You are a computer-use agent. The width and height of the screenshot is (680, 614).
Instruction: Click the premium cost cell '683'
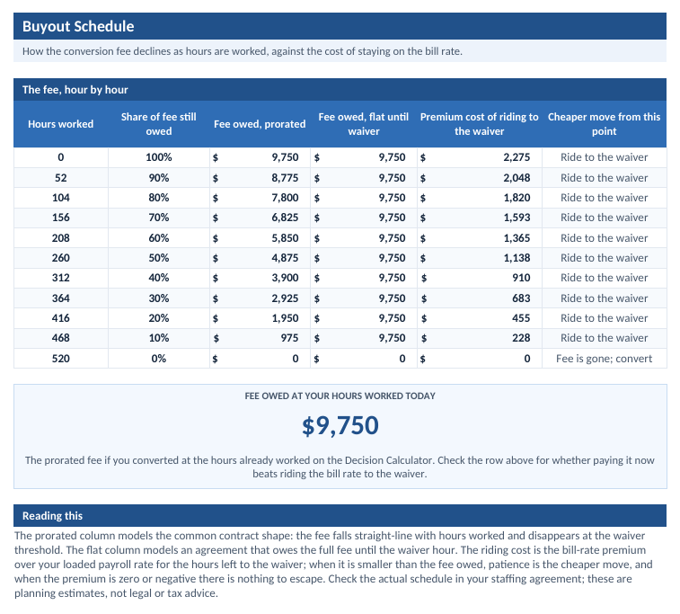[x=479, y=298]
